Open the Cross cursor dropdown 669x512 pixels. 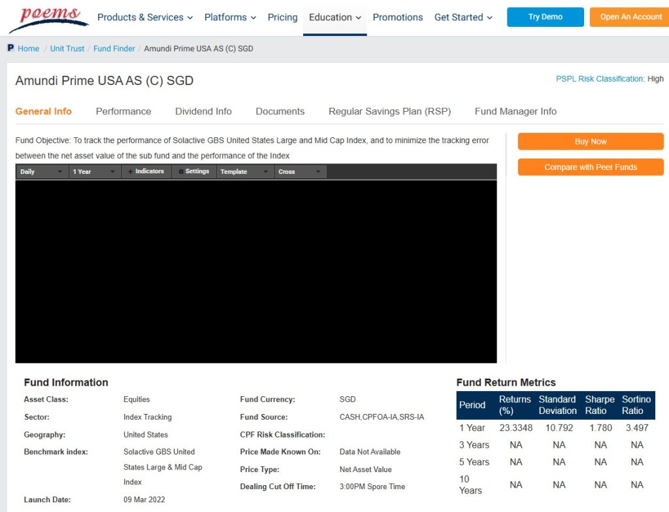click(300, 172)
